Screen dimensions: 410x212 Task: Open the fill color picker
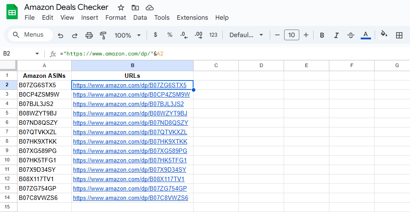384,35
